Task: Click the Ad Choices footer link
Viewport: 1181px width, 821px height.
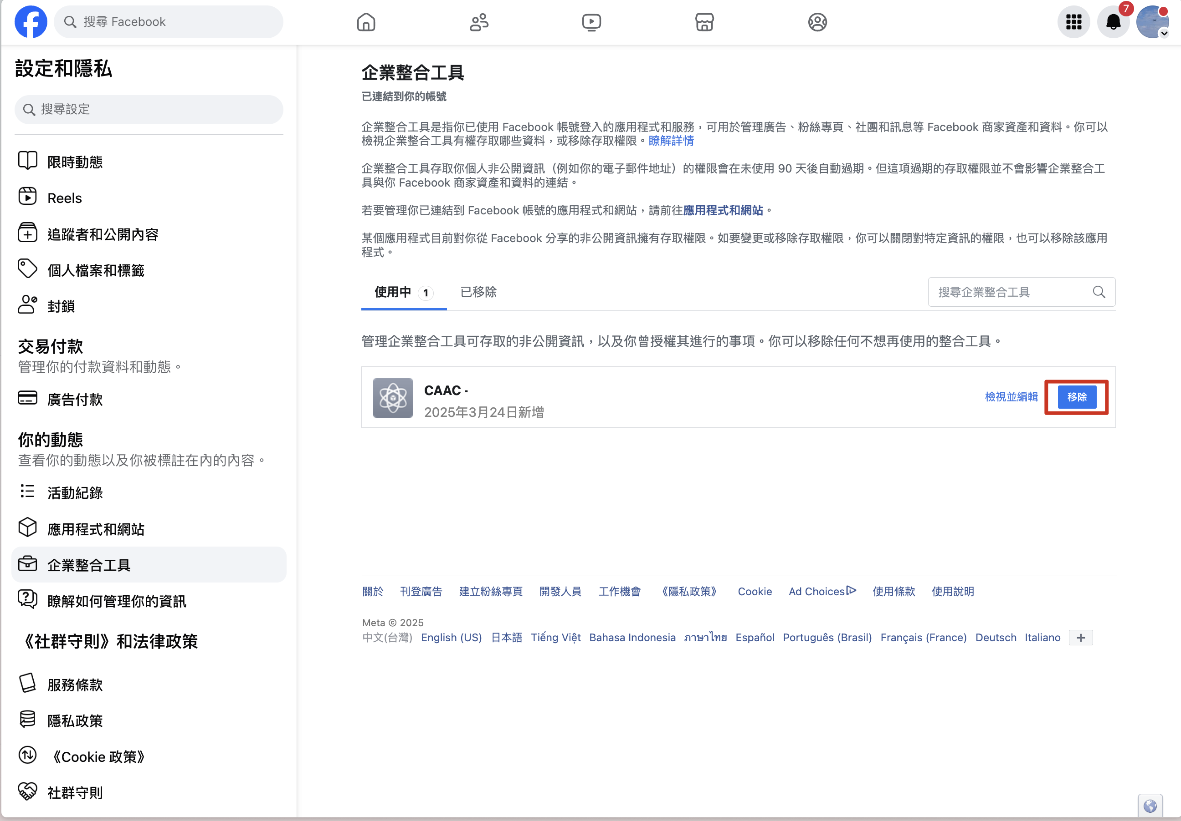Action: click(x=822, y=591)
